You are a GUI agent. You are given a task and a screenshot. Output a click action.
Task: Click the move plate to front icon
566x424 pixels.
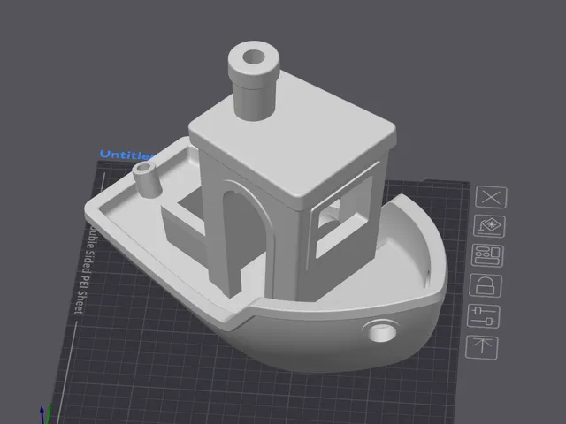pos(481,347)
